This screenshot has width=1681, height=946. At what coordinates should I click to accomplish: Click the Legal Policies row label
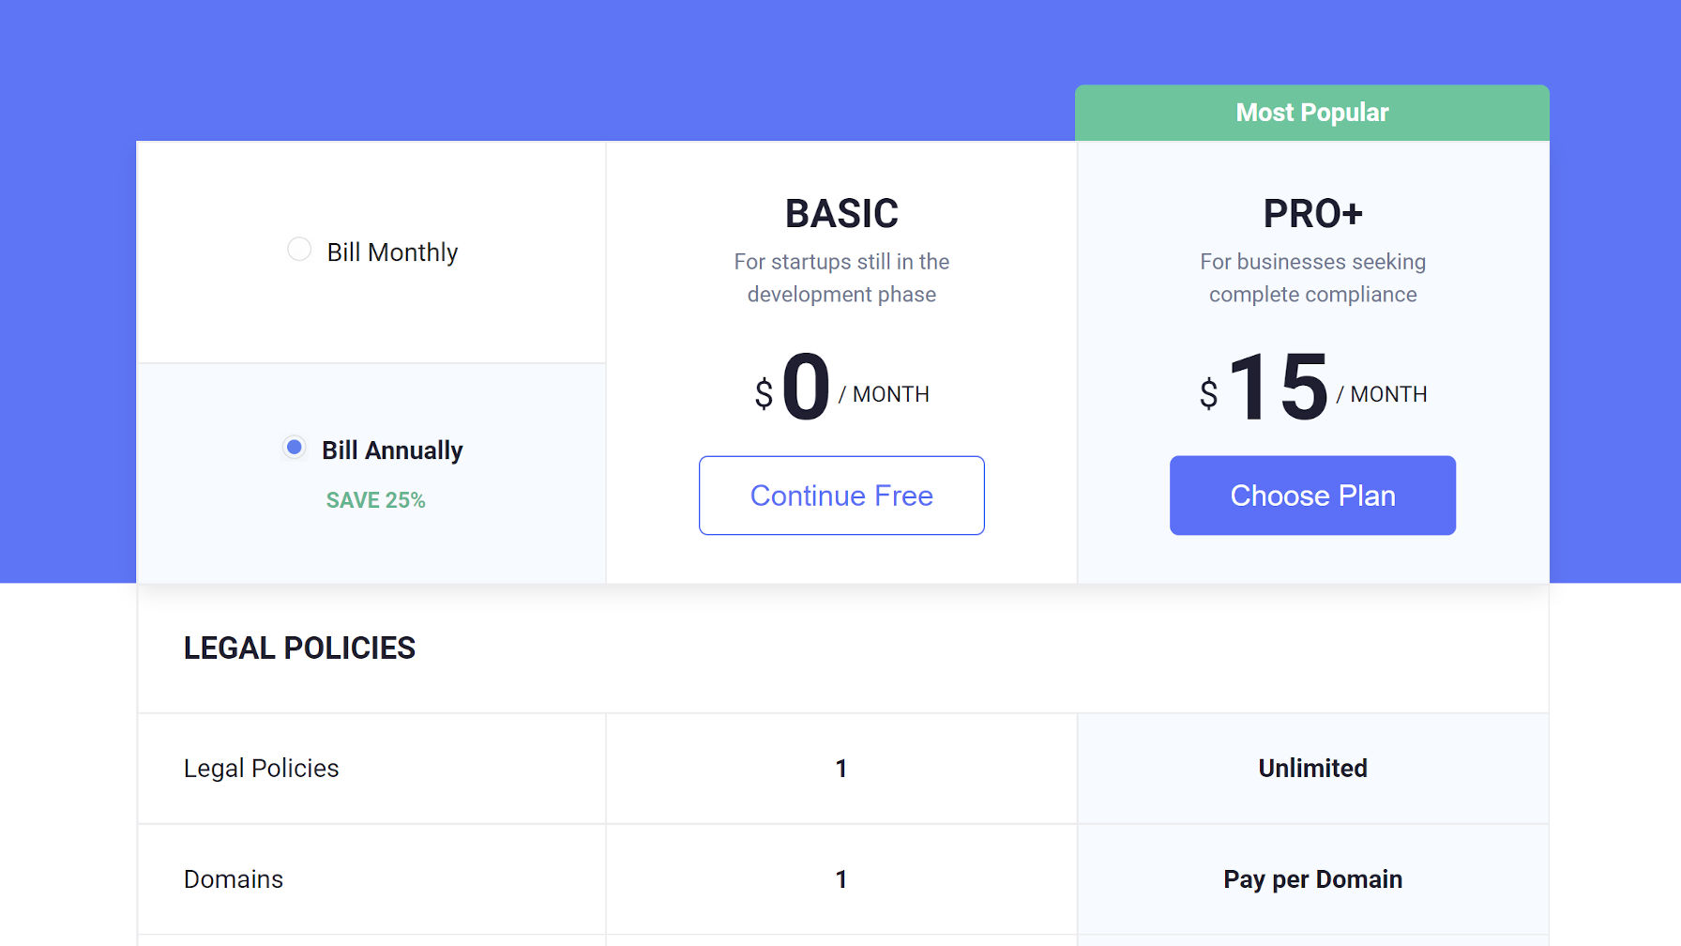coord(262,768)
